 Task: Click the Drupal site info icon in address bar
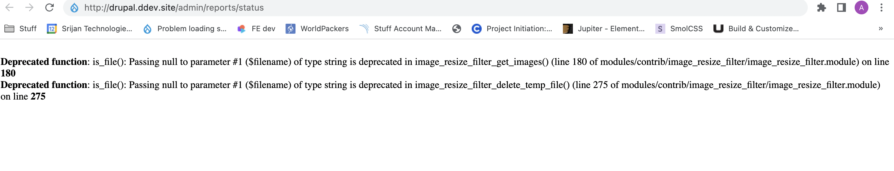click(74, 7)
